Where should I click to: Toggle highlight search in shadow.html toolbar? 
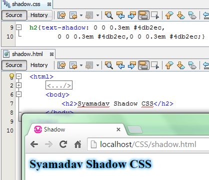click(143, 65)
